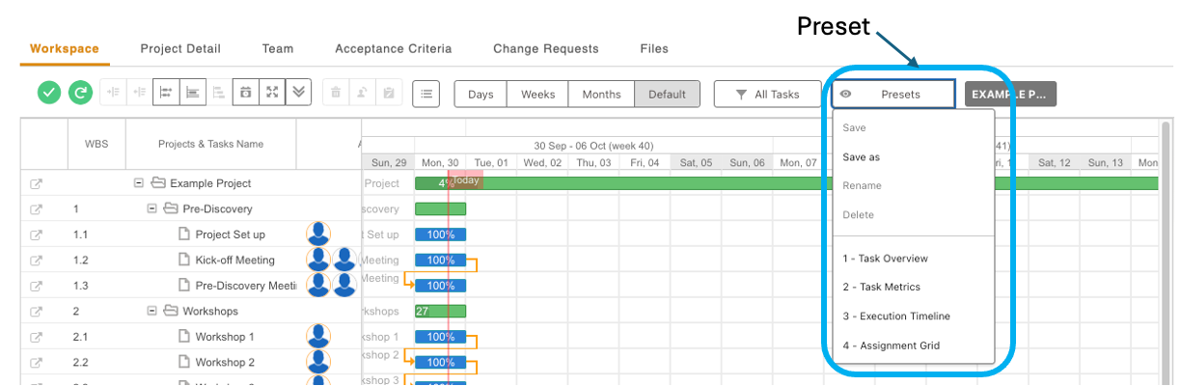Switch to the Change Requests tab
Viewport: 1181px width, 386px height.
(x=545, y=48)
